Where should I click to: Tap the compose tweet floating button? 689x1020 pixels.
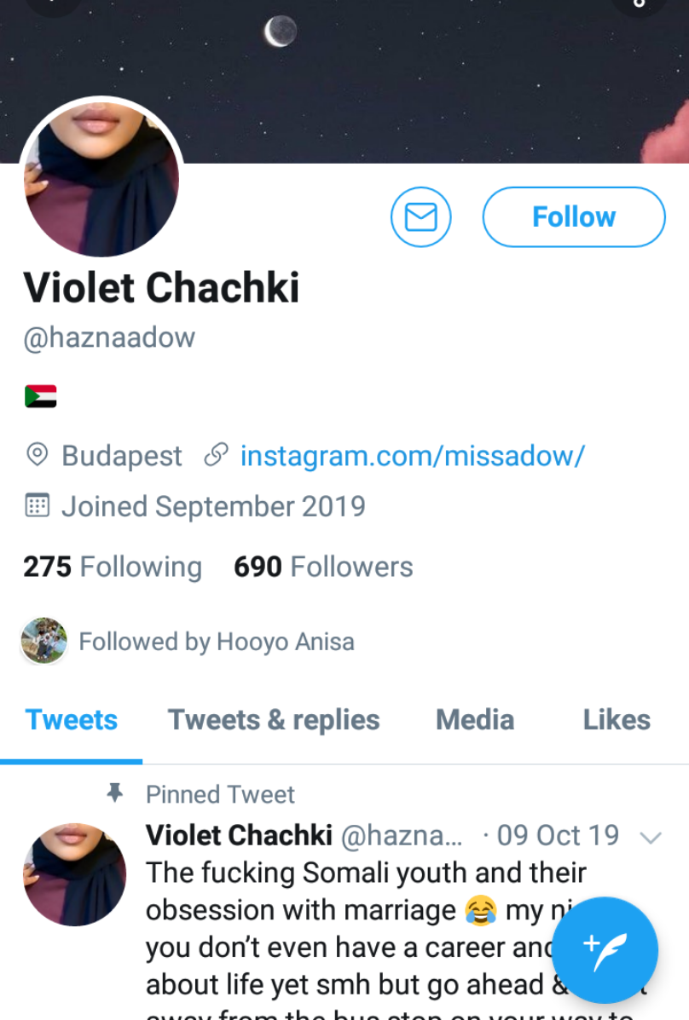(605, 949)
